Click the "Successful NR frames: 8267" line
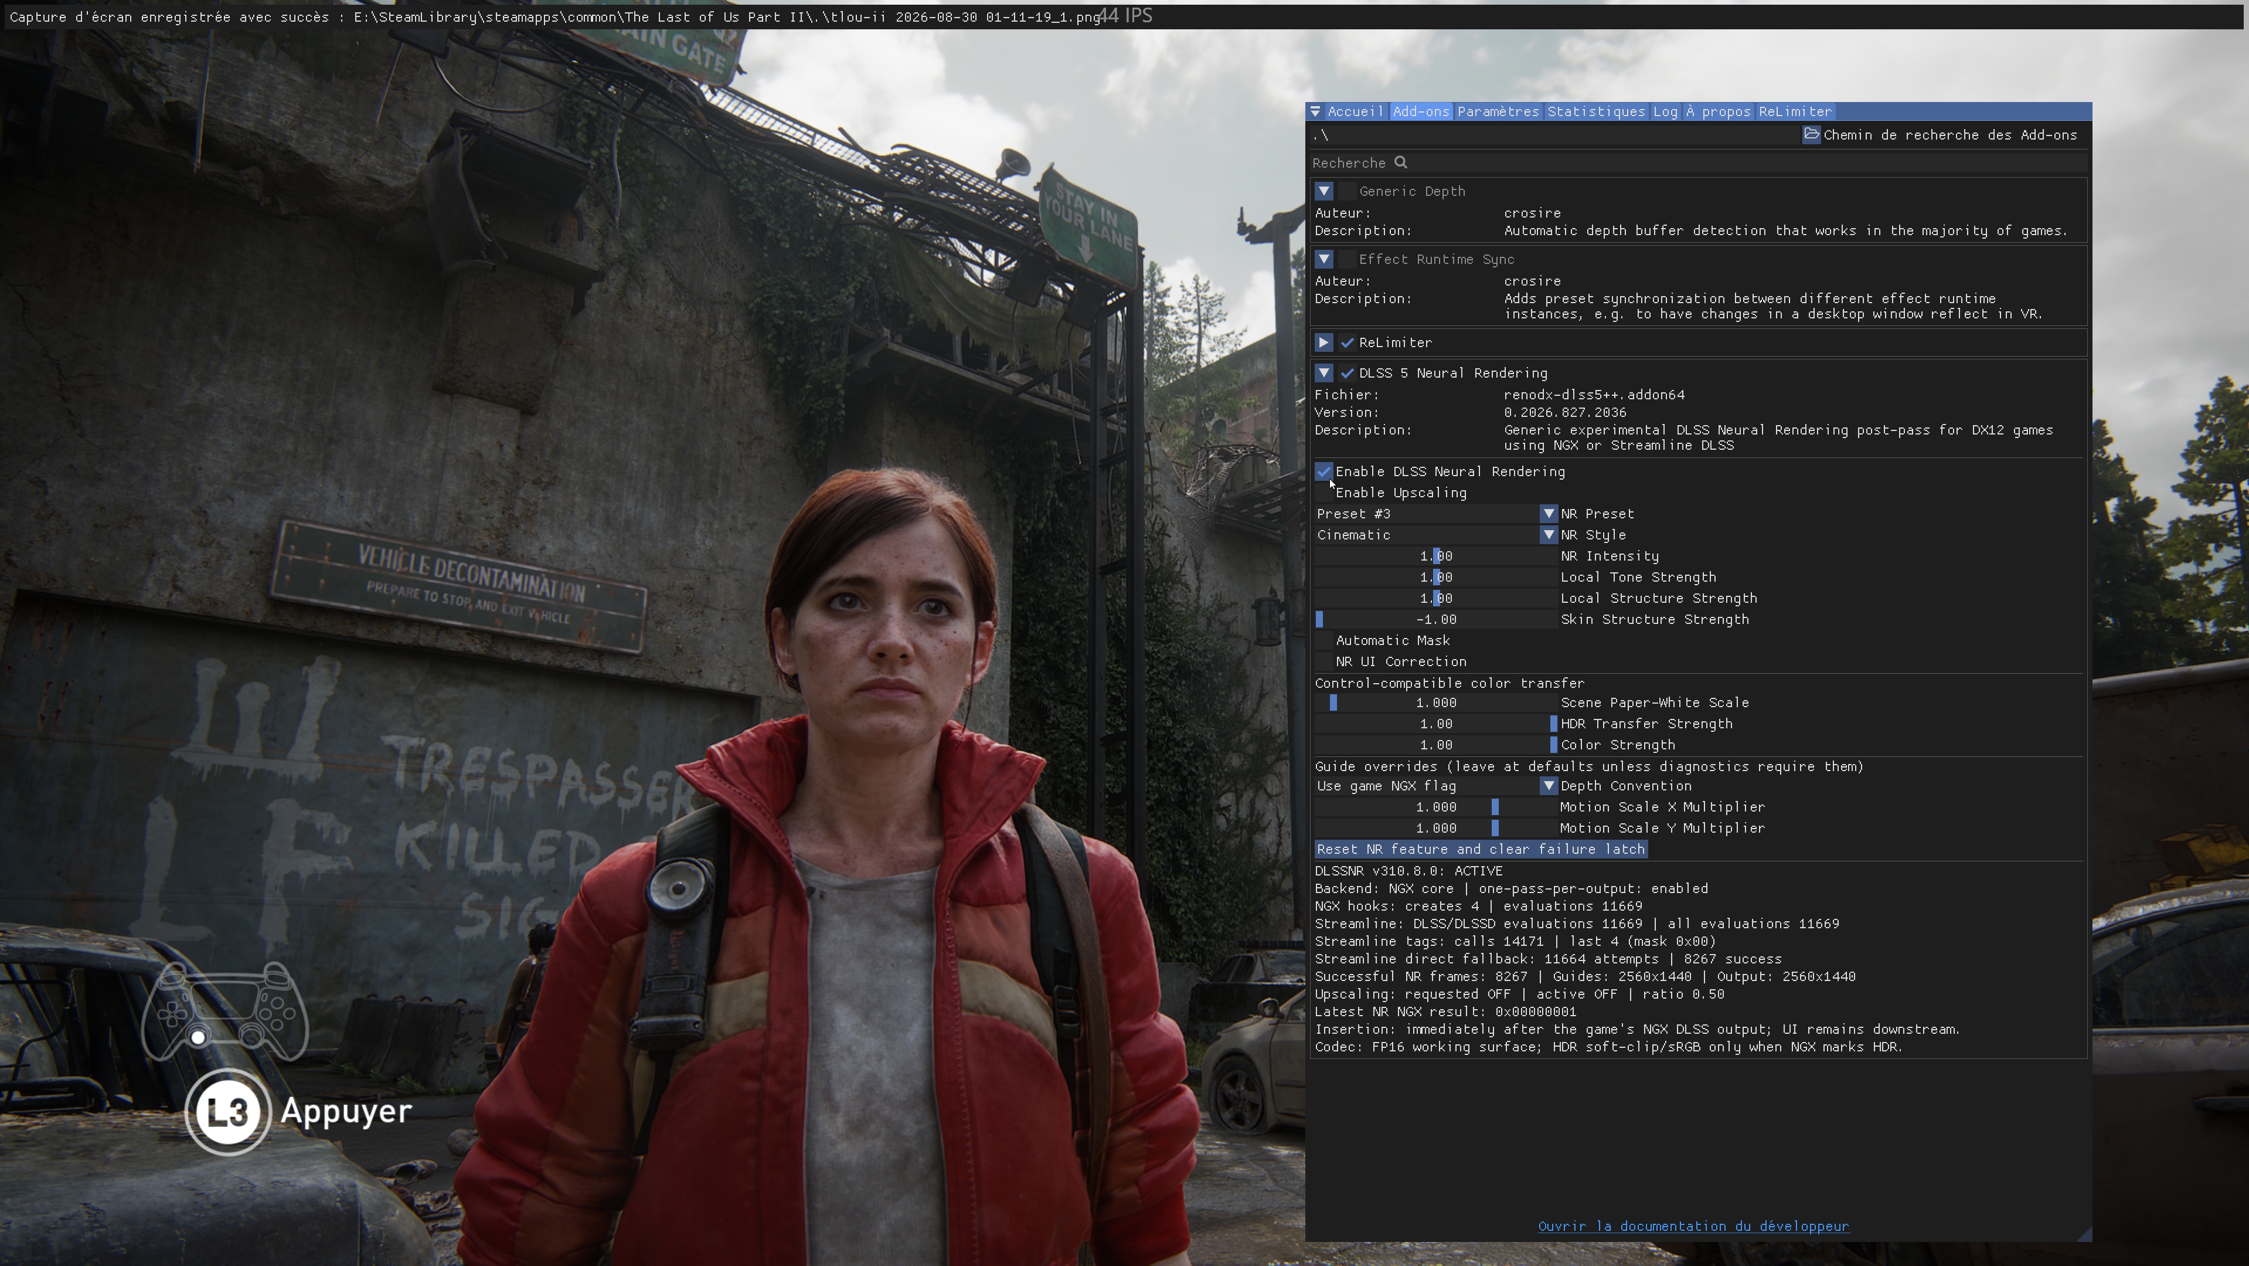This screenshot has width=2249, height=1266. coord(1585,977)
